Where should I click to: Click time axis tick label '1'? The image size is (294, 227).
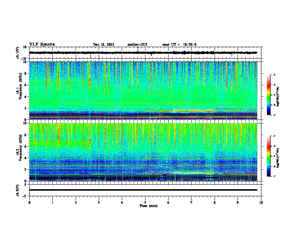(52, 203)
